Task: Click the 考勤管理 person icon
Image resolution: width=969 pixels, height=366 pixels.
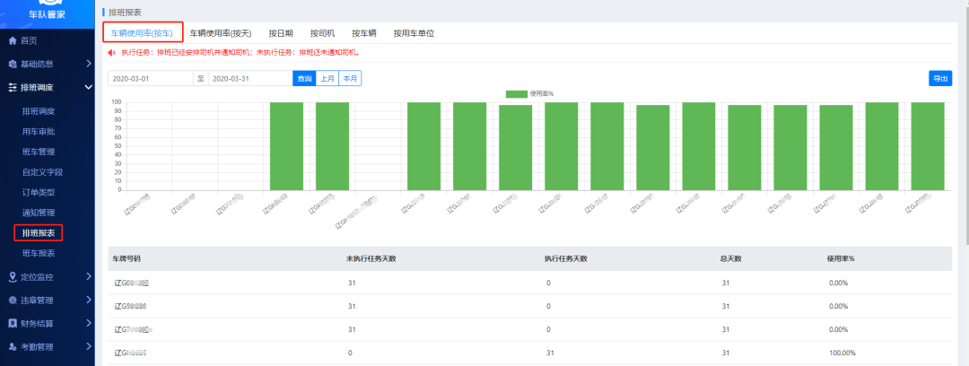Action: 12,346
